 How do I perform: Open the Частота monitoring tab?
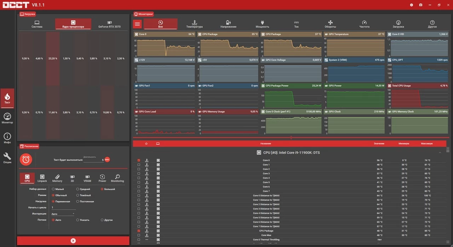365,24
